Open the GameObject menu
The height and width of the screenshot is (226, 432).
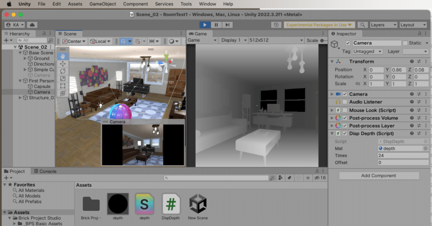click(x=103, y=4)
